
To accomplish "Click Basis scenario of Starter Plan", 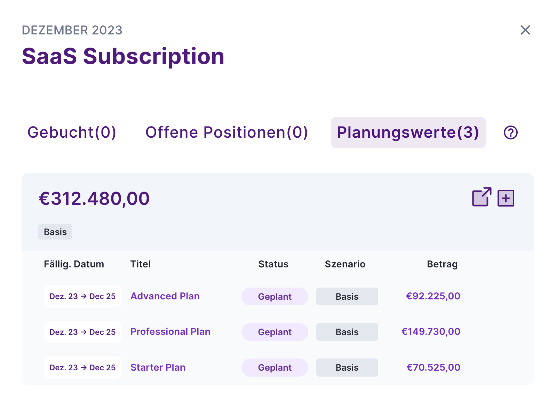I will click(x=347, y=368).
